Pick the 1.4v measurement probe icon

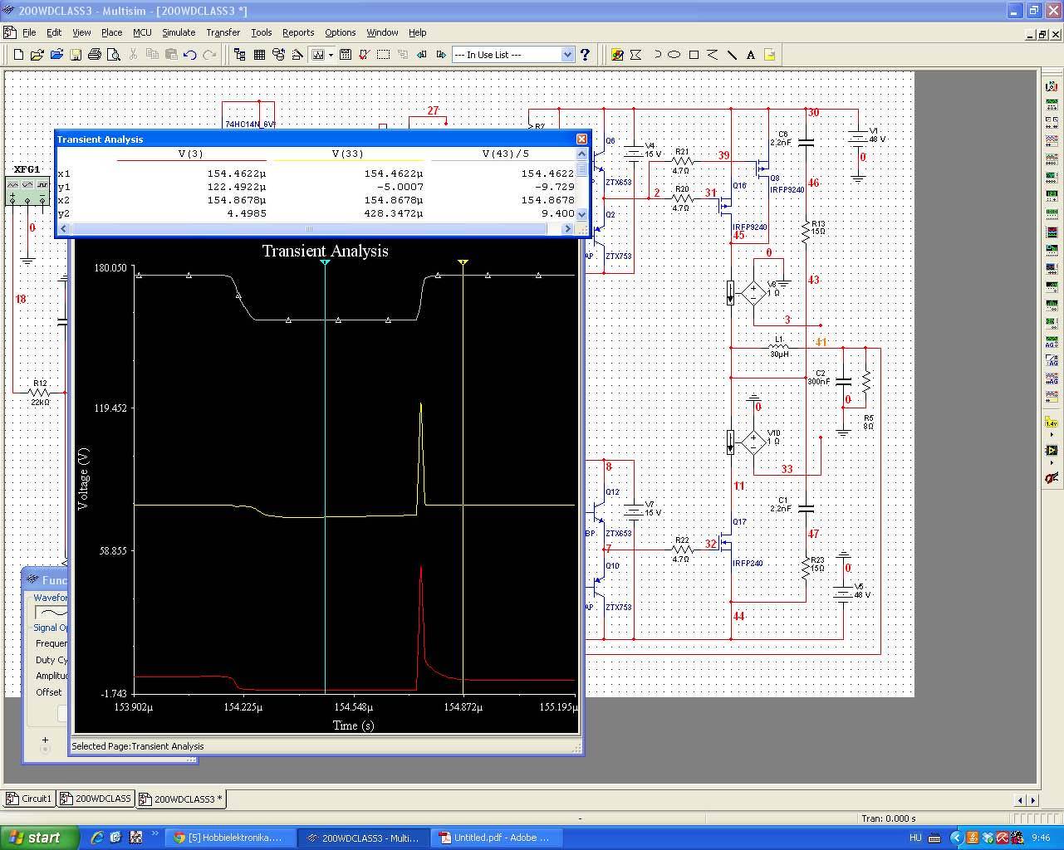pyautogui.click(x=1052, y=423)
